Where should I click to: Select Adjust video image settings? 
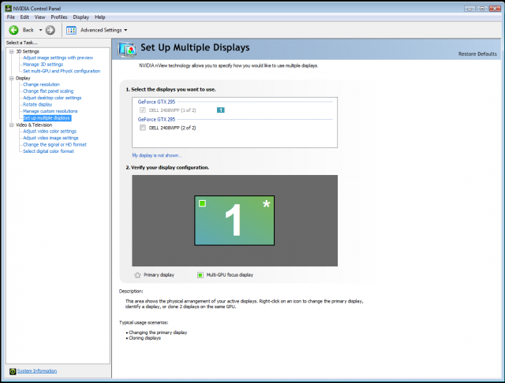coord(50,138)
